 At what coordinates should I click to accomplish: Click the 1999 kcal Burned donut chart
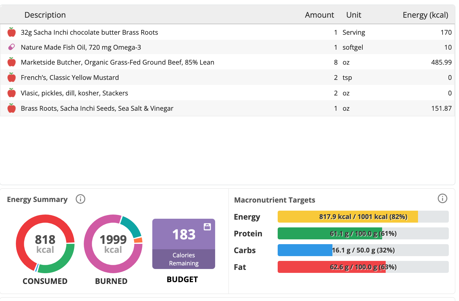pos(113,244)
